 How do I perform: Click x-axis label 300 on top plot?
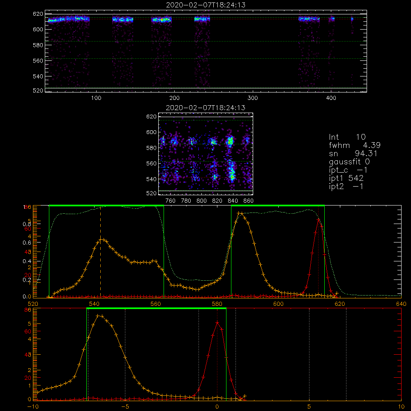pyautogui.click(x=253, y=98)
